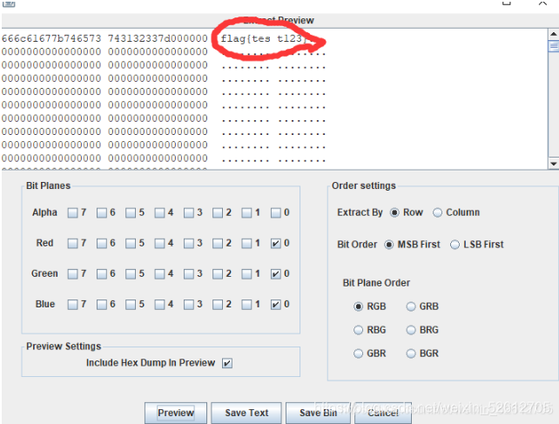Image resolution: width=559 pixels, height=424 pixels.
Task: Tick Green bit plane 6
Action: [x=102, y=274]
